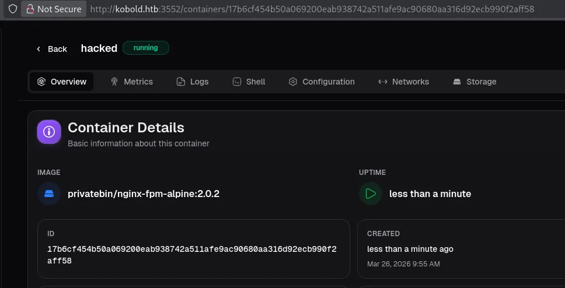565x288 pixels.
Task: Click the blue image disk icon
Action: click(49, 194)
